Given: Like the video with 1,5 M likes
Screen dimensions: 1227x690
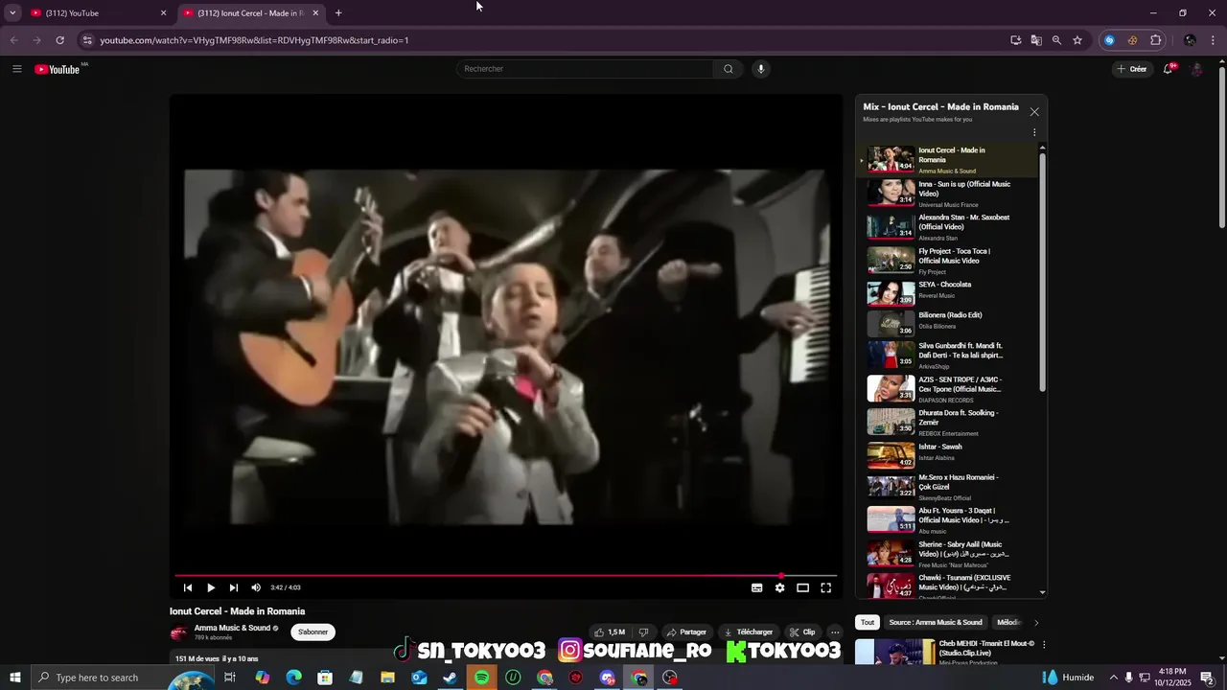Looking at the screenshot, I should coord(609,632).
